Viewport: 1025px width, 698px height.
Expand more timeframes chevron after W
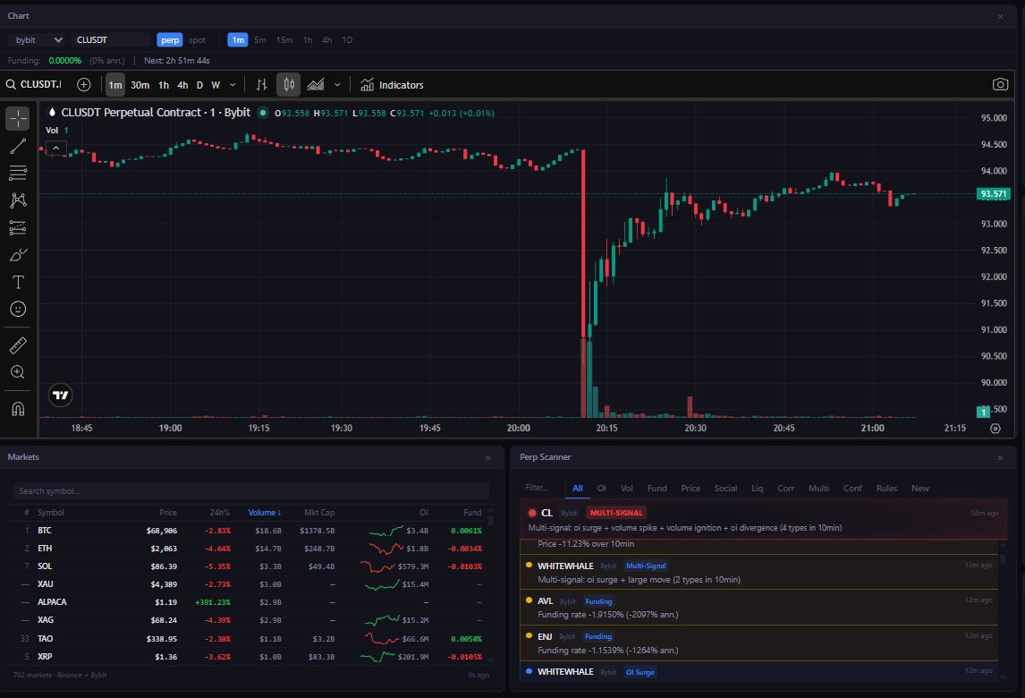pyautogui.click(x=233, y=85)
